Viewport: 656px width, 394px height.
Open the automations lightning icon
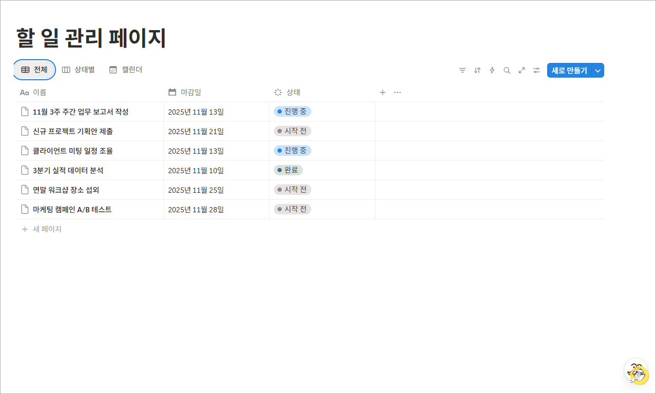click(492, 70)
